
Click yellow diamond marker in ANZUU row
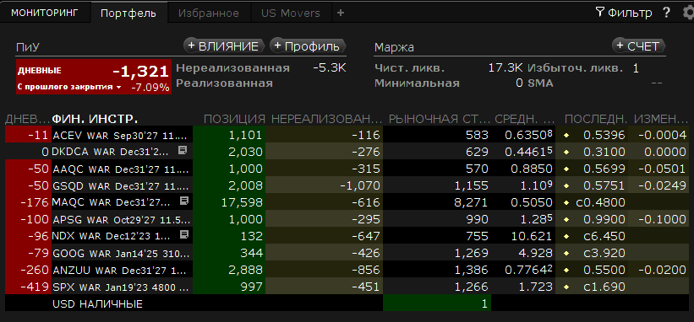pyautogui.click(x=566, y=270)
